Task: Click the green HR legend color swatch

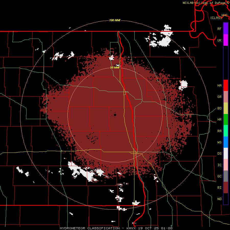Action: (226, 120)
